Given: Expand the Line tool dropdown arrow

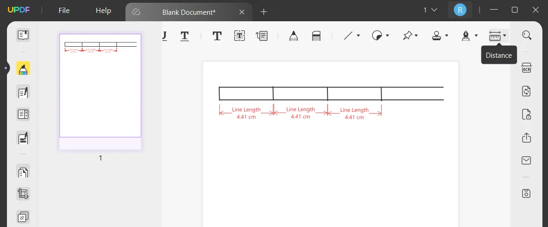Looking at the screenshot, I should tap(358, 36).
